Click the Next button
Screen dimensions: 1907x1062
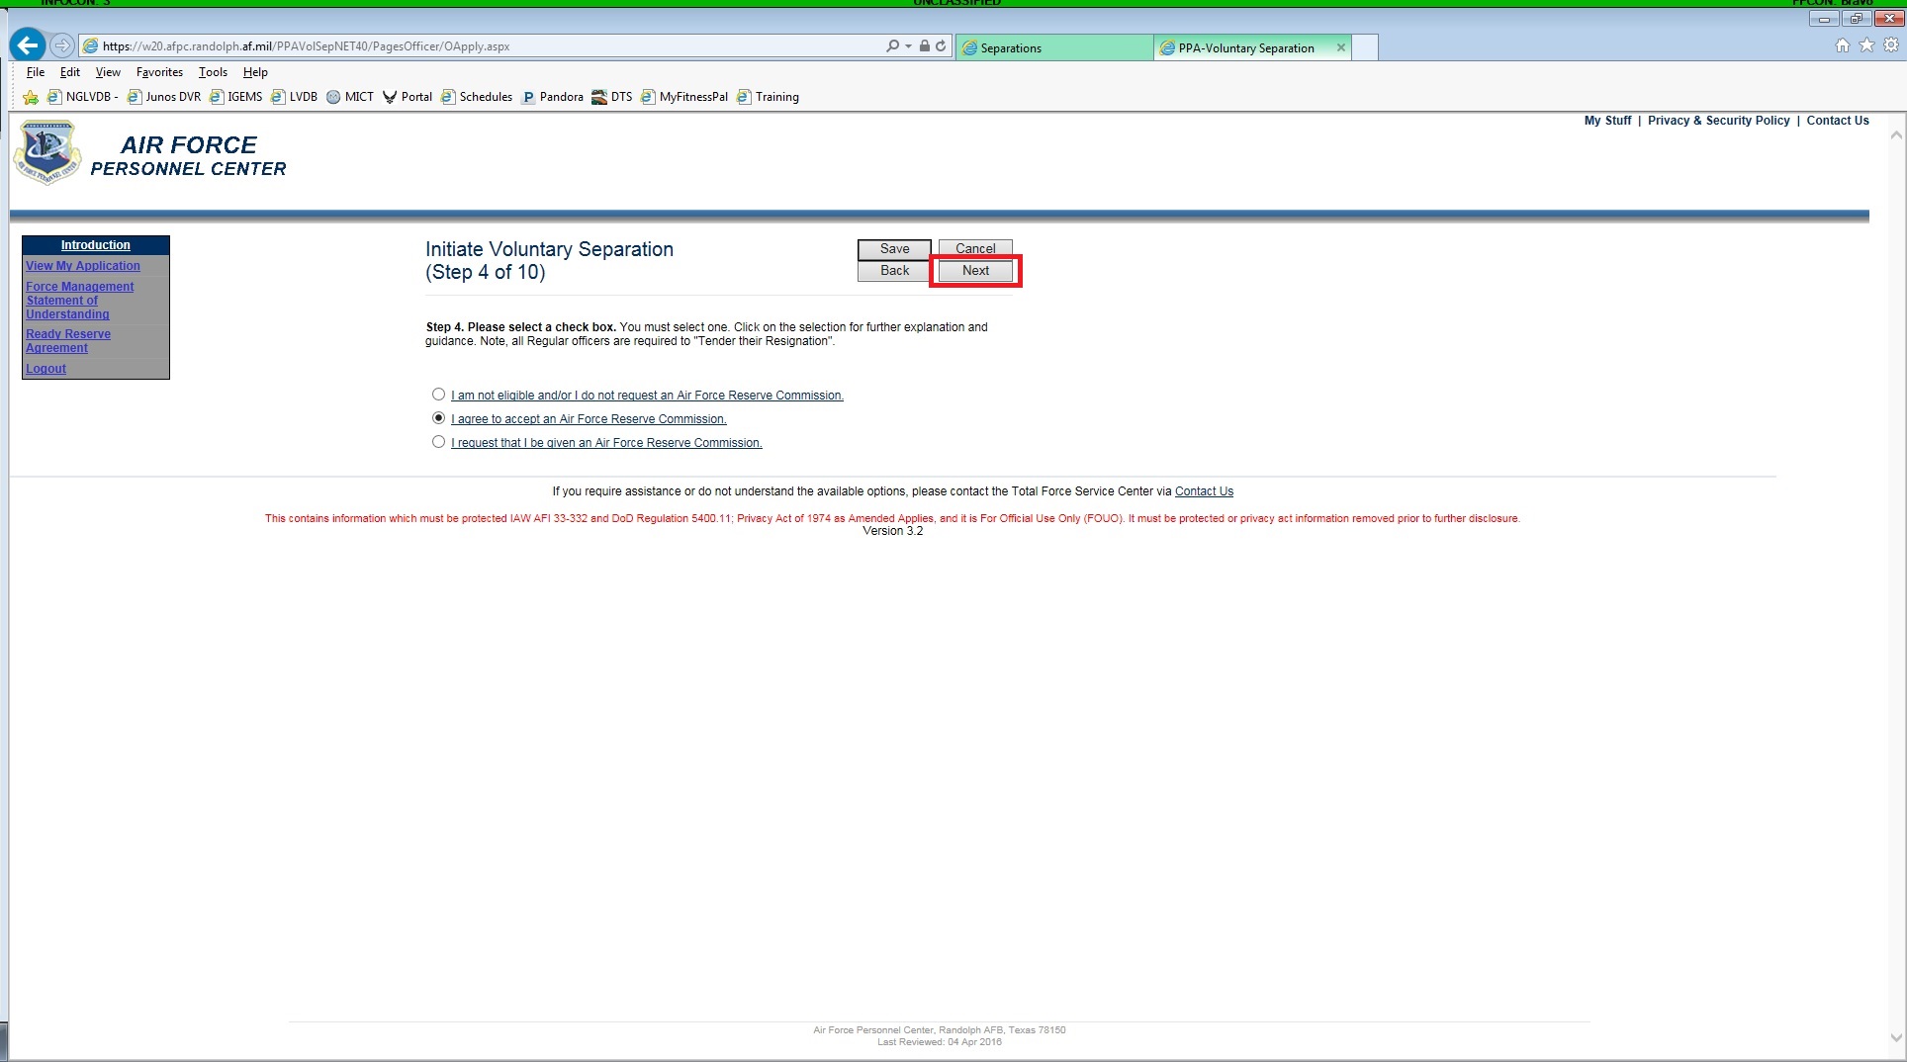click(975, 271)
